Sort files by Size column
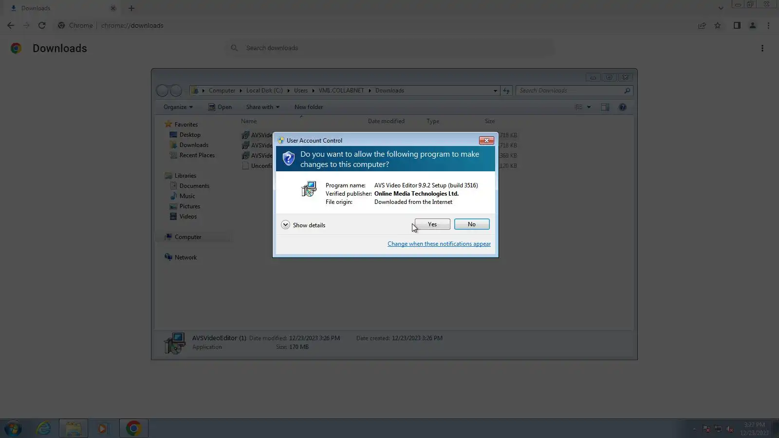This screenshot has width=779, height=438. coord(490,121)
